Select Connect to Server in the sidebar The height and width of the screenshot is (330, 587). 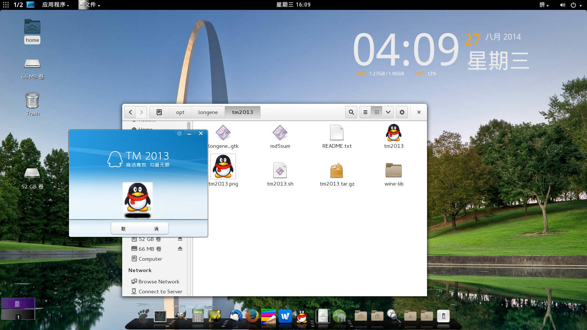(x=157, y=291)
